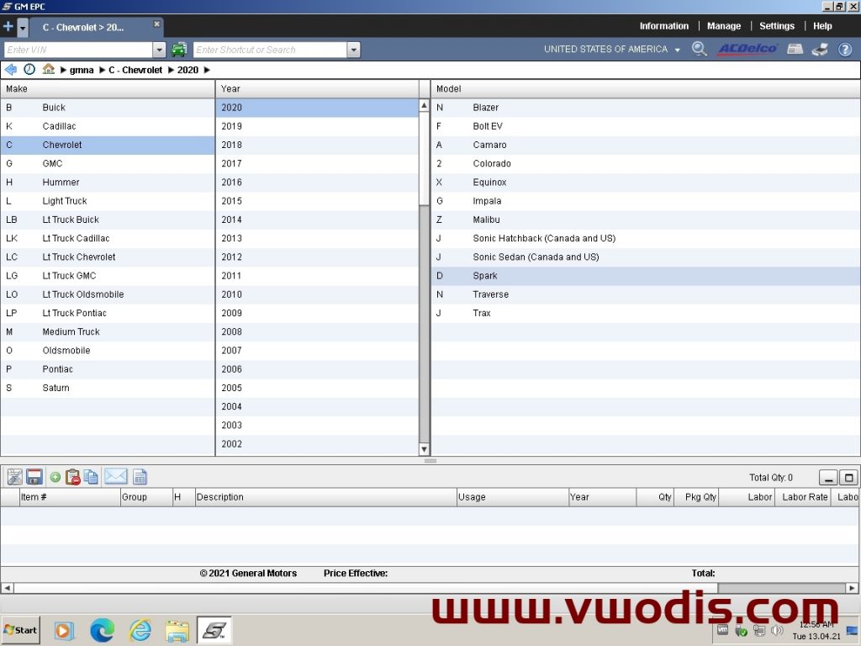Screen dimensions: 861x646
Task: Choose year 2015
Action: [x=317, y=200]
